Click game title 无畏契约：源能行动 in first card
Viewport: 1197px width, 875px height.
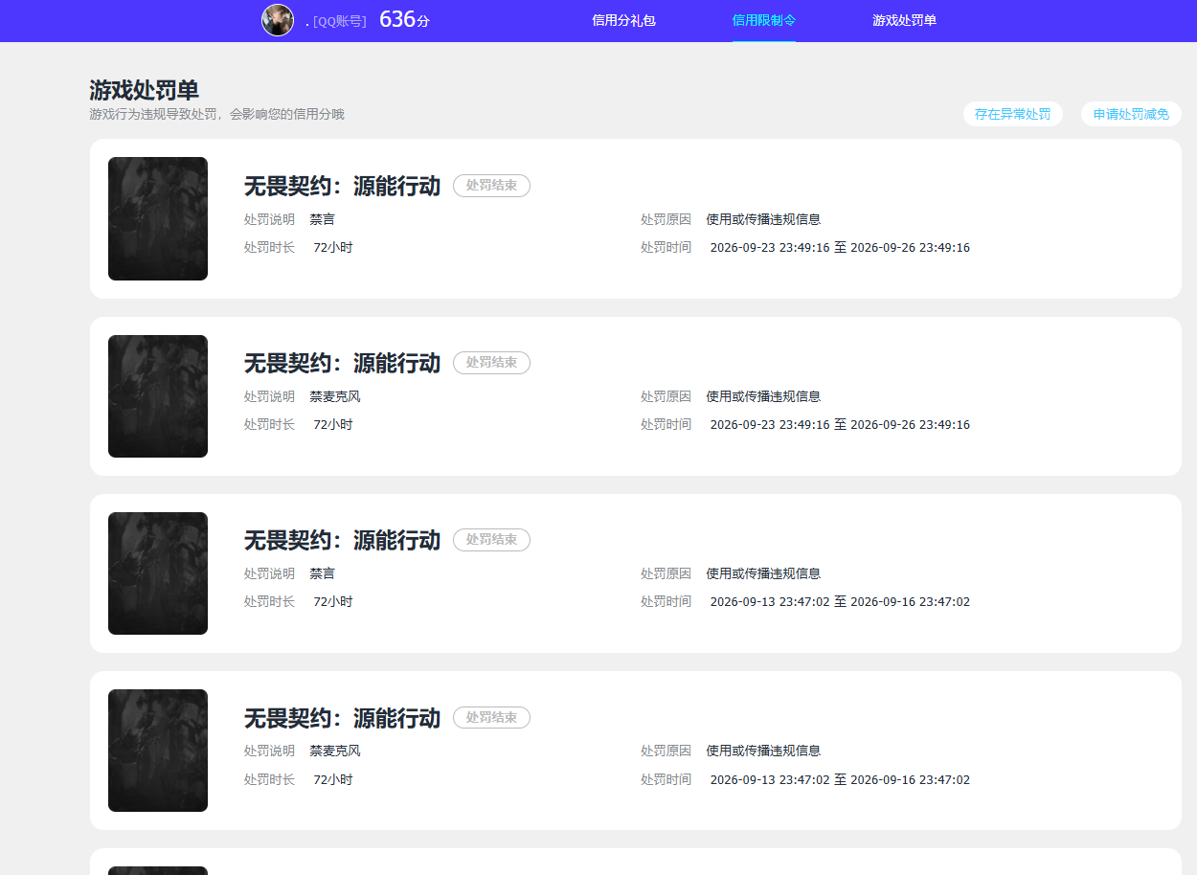coord(342,186)
